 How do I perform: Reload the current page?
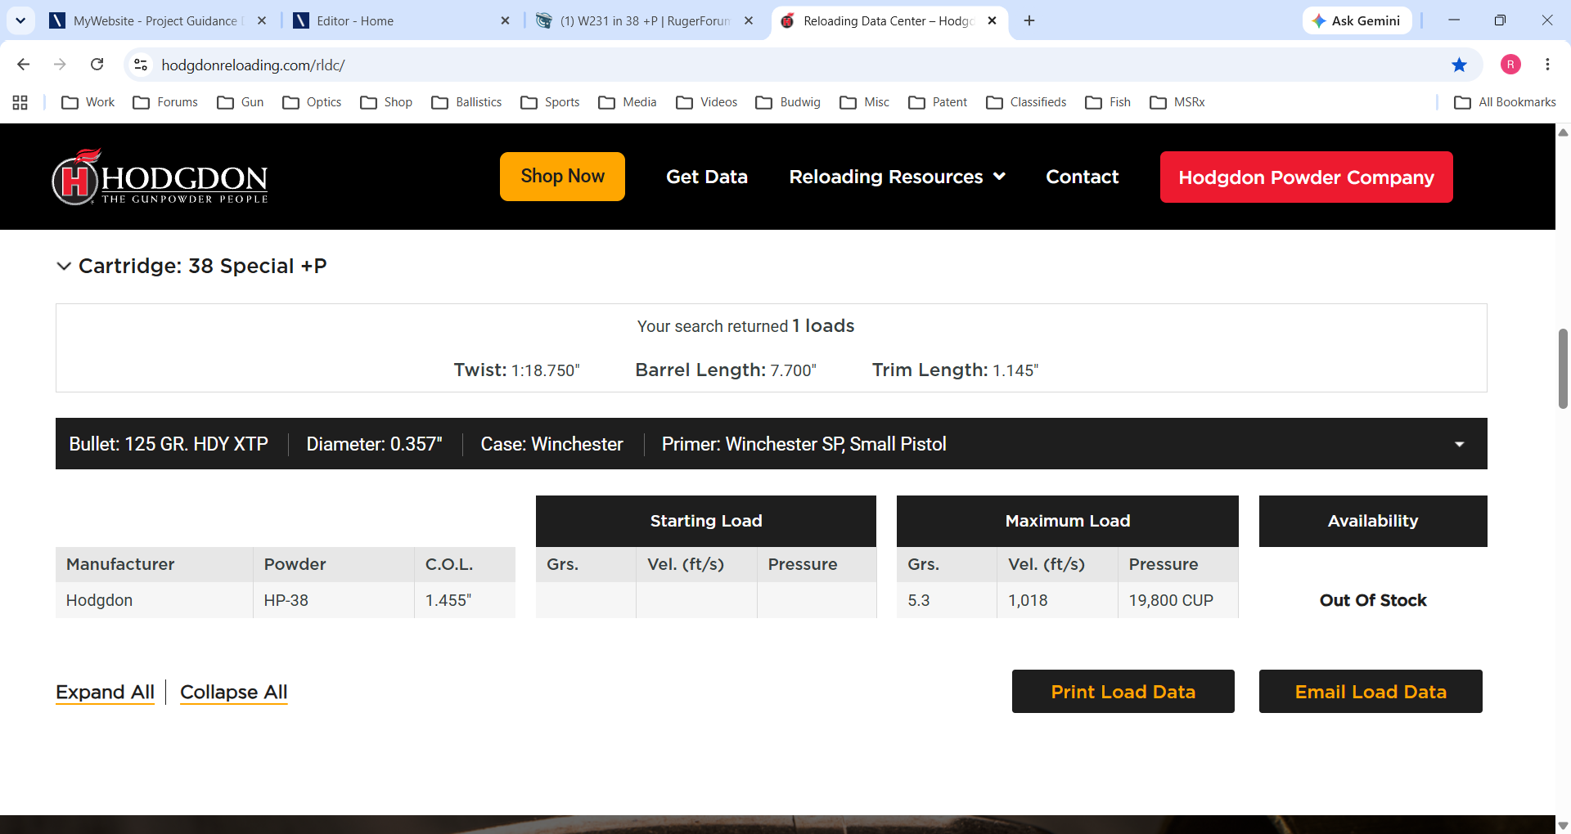click(x=97, y=65)
